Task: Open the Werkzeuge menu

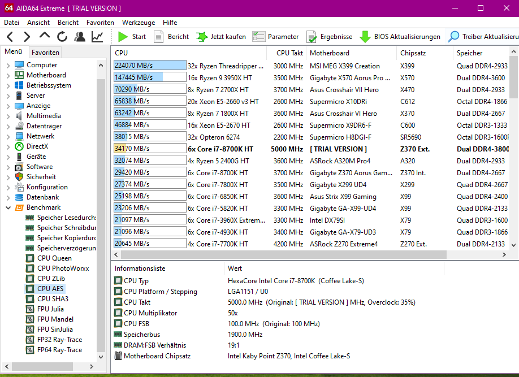Action: click(x=139, y=23)
